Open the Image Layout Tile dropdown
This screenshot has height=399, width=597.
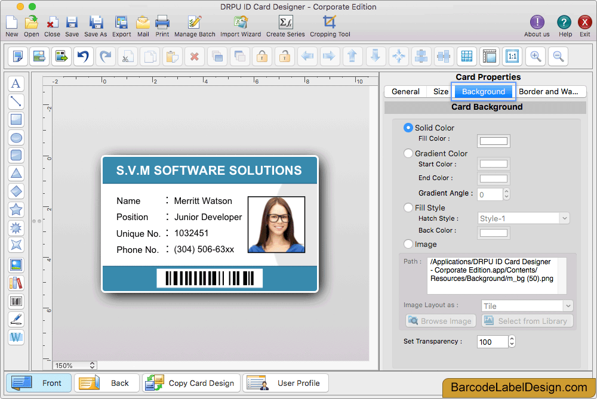click(527, 306)
